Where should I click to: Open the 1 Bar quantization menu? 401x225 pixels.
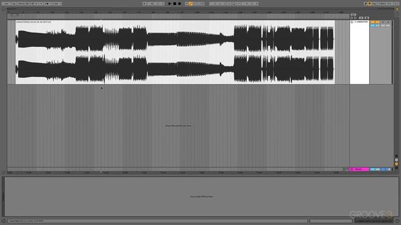[57, 4]
